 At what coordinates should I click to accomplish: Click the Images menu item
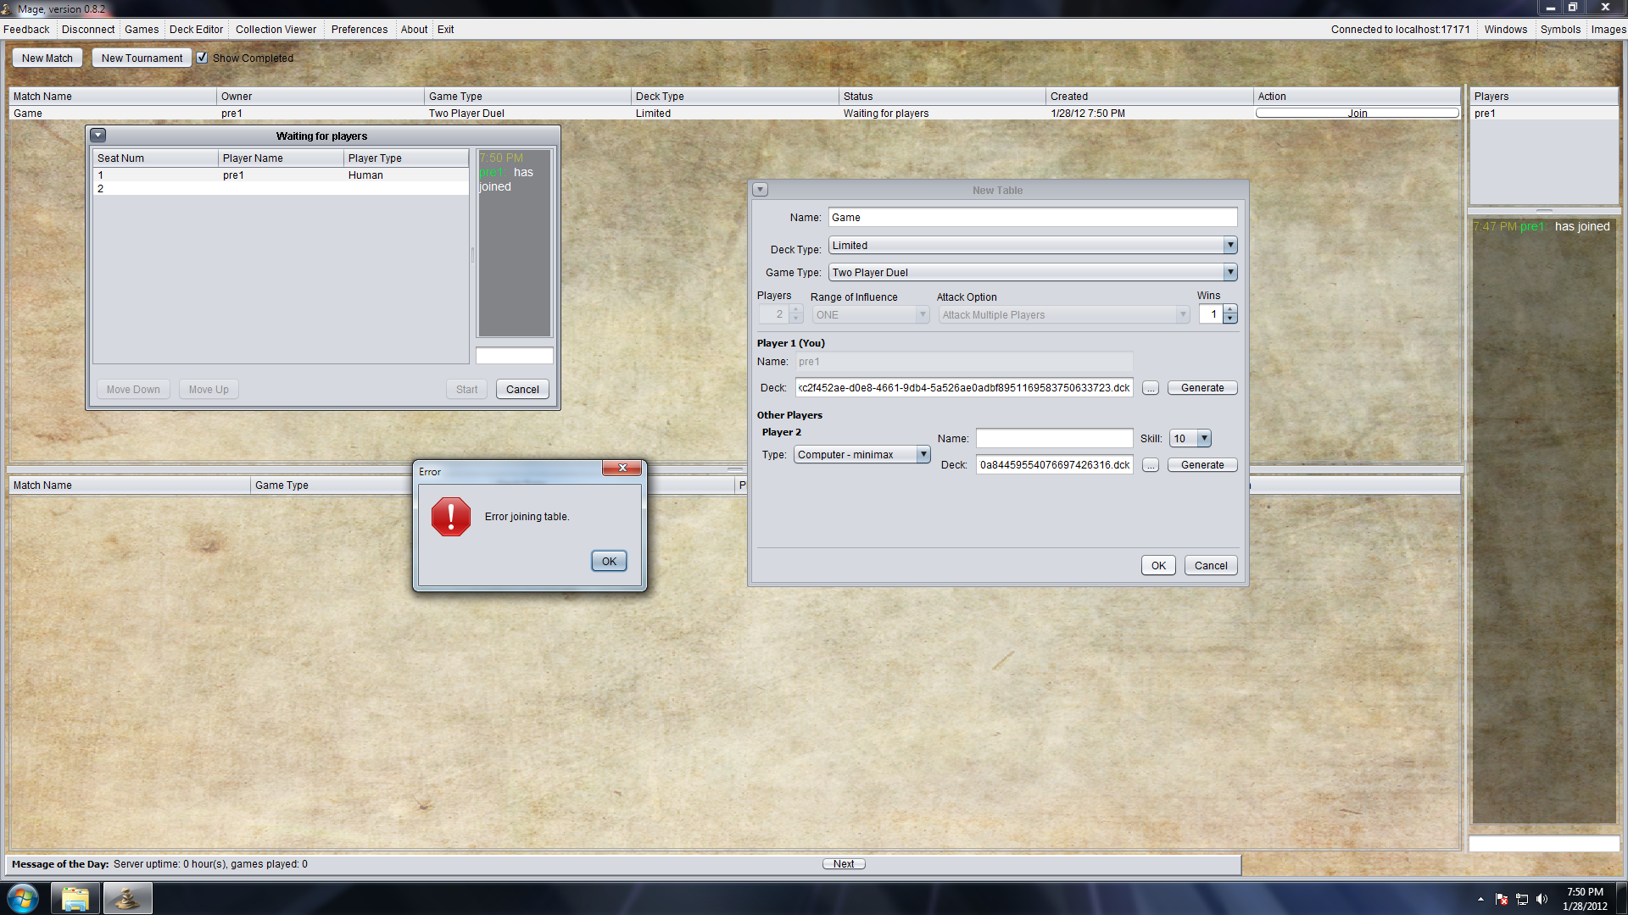click(x=1608, y=29)
